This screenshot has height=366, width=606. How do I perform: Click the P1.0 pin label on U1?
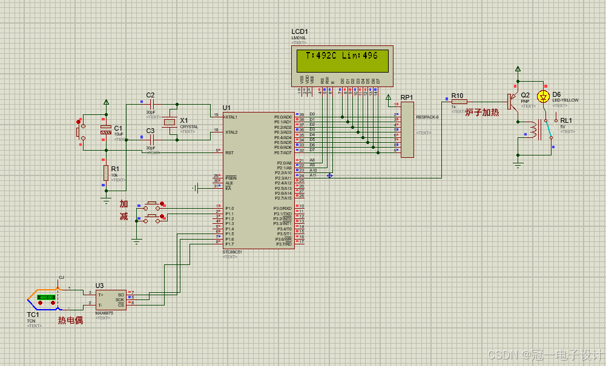tap(229, 209)
